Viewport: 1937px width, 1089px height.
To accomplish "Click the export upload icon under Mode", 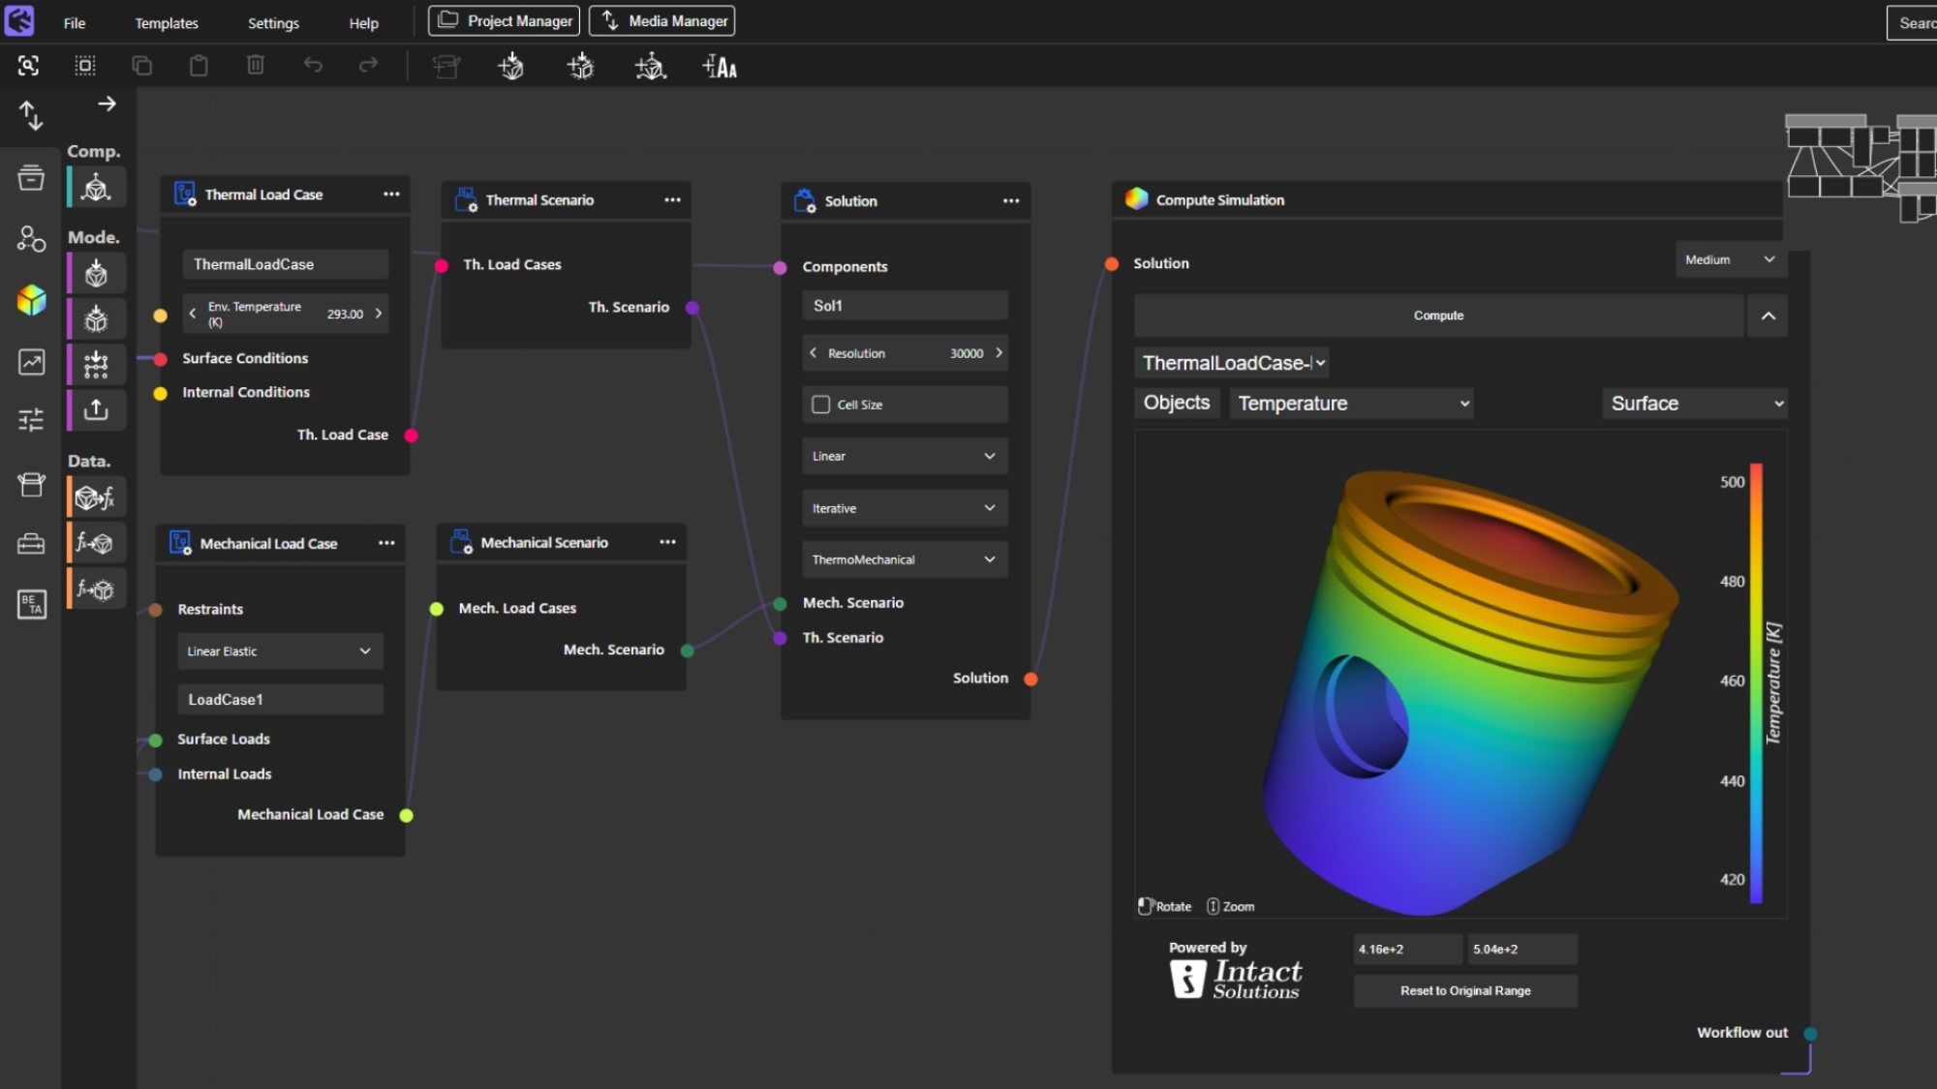I will coord(96,409).
